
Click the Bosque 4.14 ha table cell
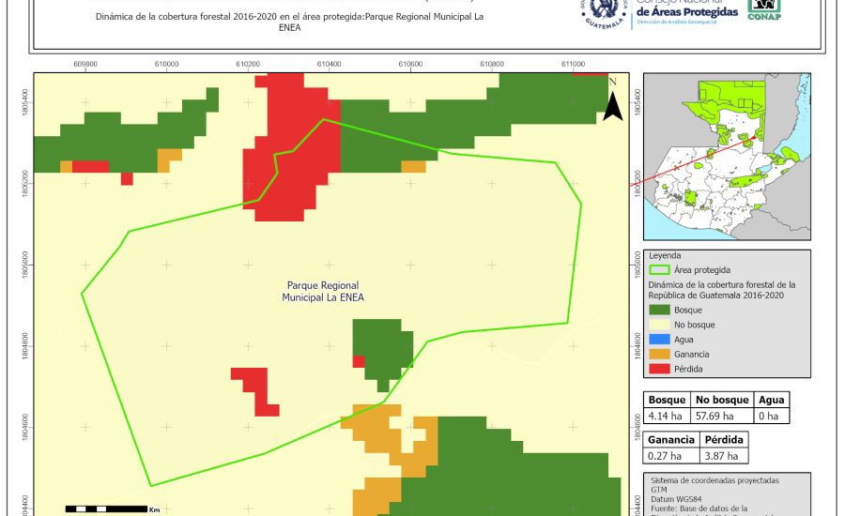point(667,416)
